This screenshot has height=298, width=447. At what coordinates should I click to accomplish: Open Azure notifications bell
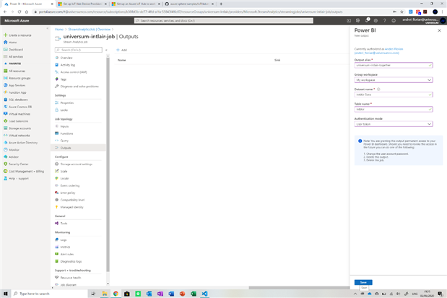tap(367, 20)
